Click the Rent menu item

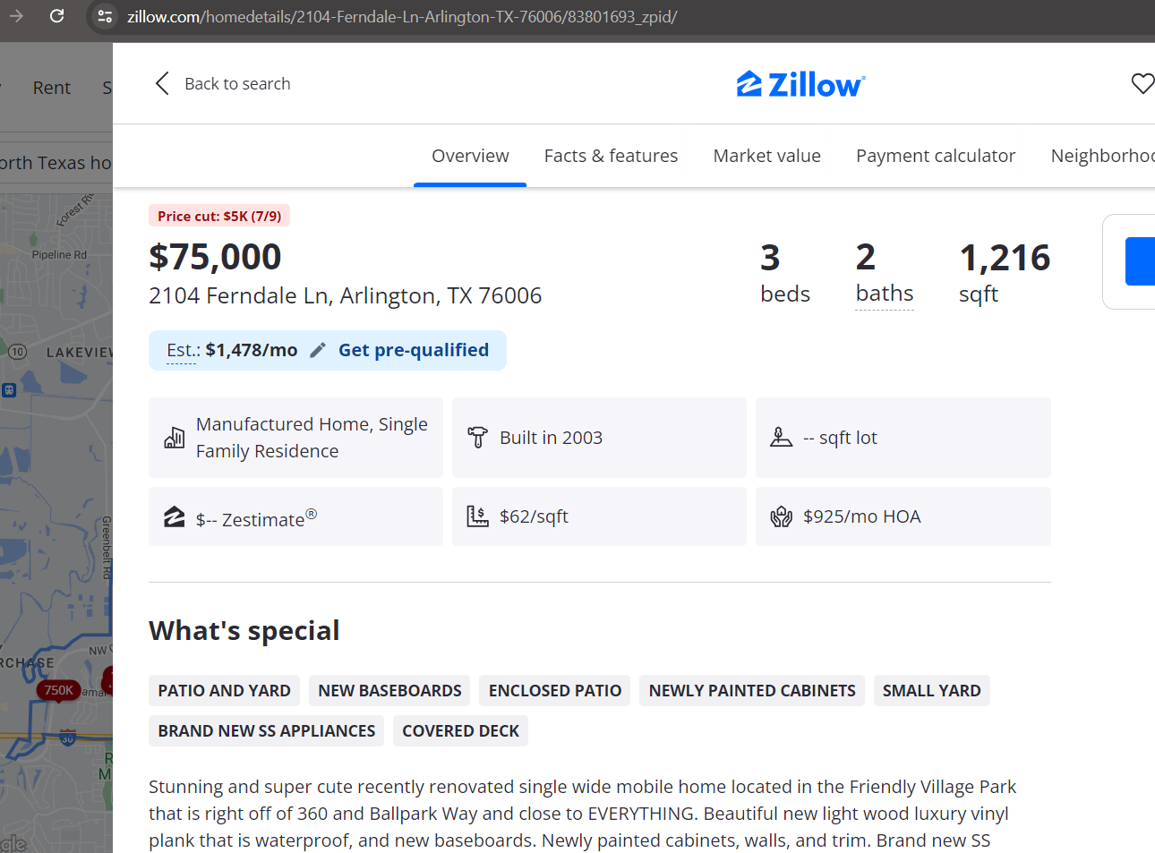point(51,88)
